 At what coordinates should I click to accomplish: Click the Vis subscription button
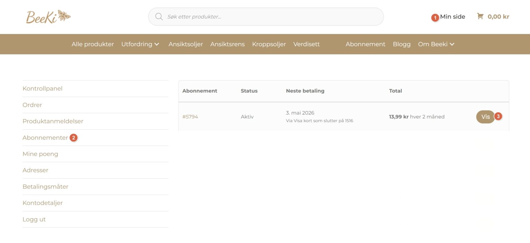point(485,117)
